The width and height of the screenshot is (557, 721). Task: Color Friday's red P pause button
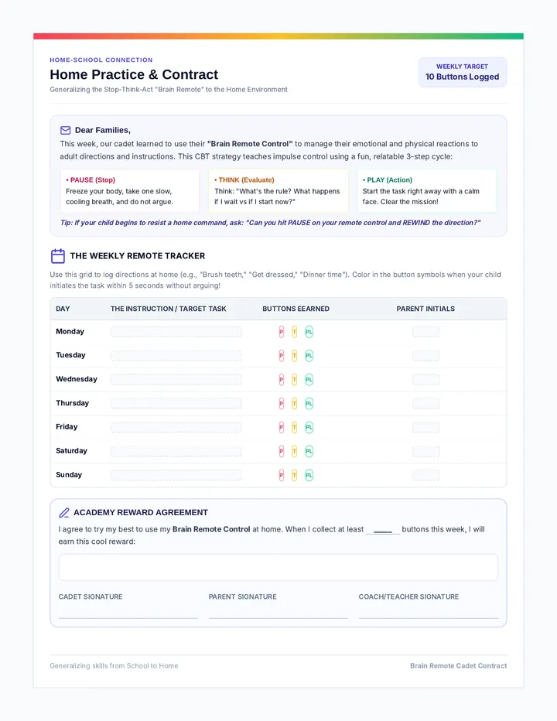point(282,428)
